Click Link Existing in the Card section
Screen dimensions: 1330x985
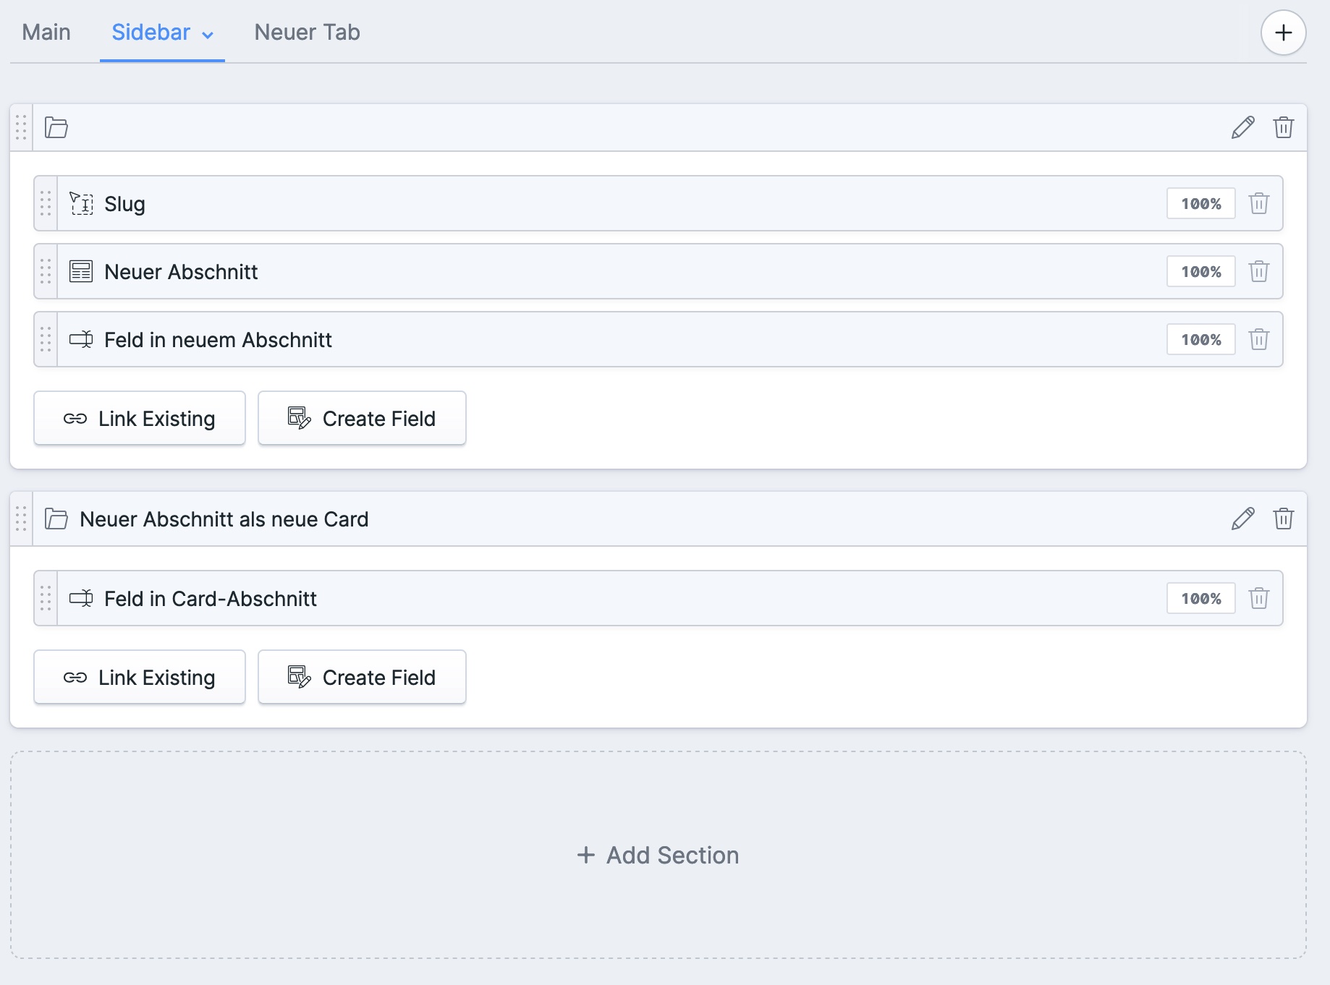click(x=140, y=677)
